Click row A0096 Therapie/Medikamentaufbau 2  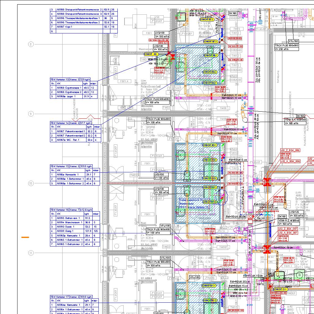(84, 22)
